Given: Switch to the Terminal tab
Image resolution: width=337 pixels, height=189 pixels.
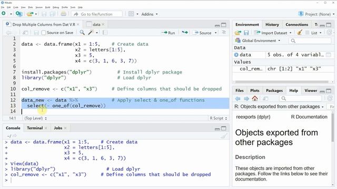Looking at the screenshot, I should tap(35, 128).
